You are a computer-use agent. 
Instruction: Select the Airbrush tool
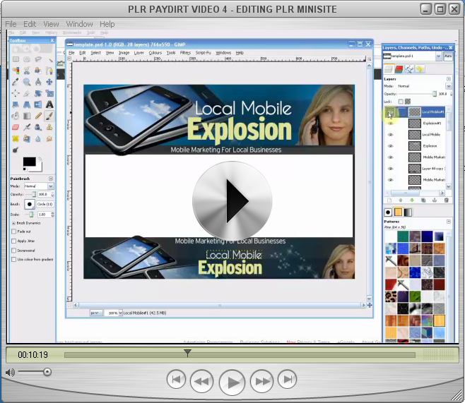(x=27, y=127)
